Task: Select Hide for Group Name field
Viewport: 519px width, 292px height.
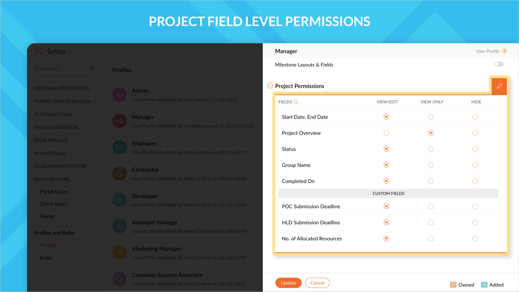Action: (x=475, y=165)
